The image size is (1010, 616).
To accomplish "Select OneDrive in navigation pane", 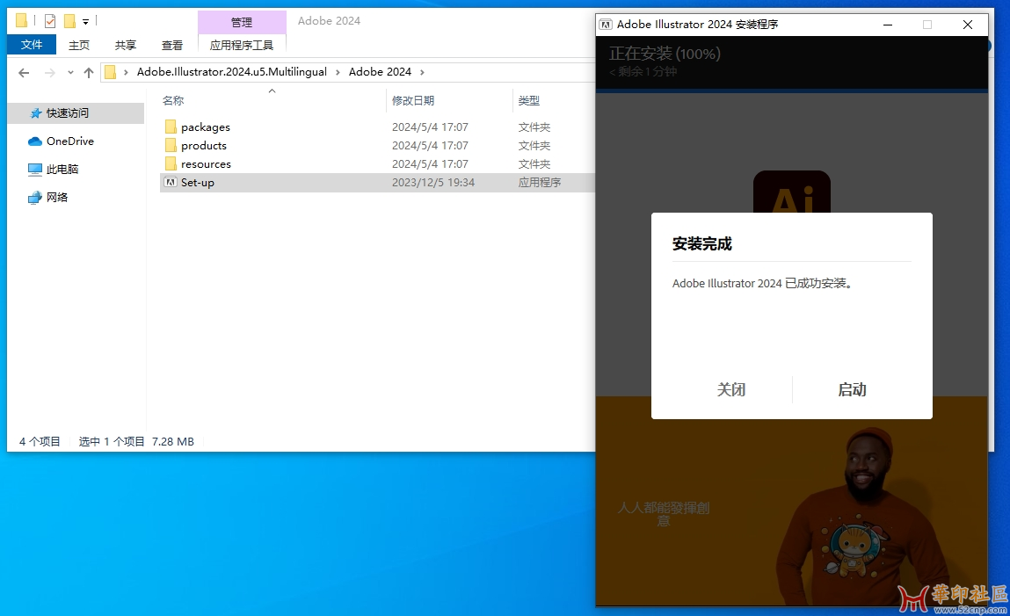I will pos(70,141).
